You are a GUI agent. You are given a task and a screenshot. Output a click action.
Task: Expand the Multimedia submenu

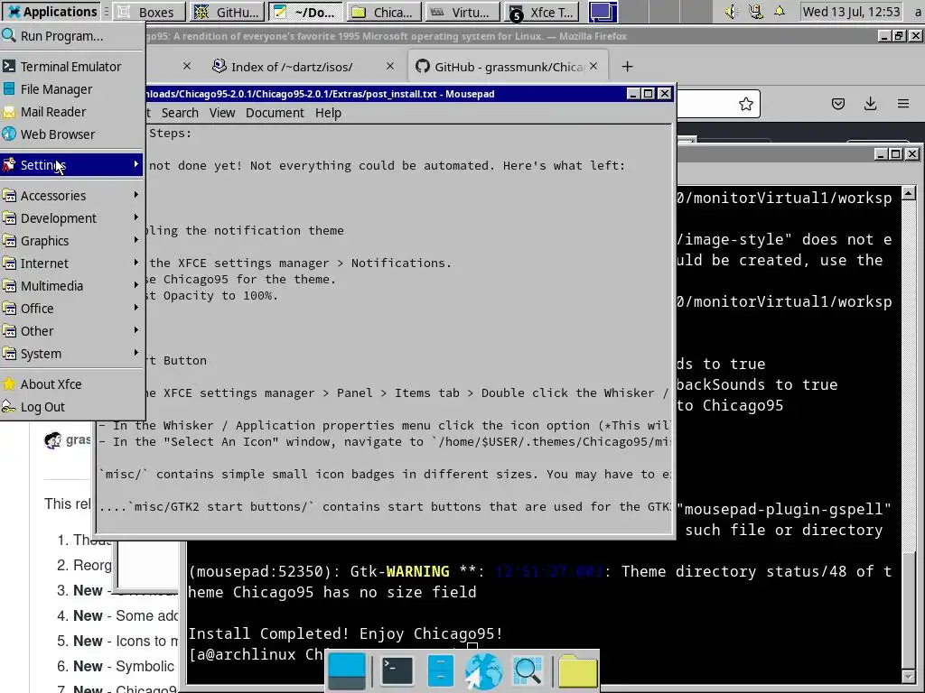[x=72, y=286]
